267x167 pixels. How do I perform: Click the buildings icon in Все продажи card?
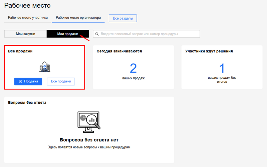click(45, 67)
